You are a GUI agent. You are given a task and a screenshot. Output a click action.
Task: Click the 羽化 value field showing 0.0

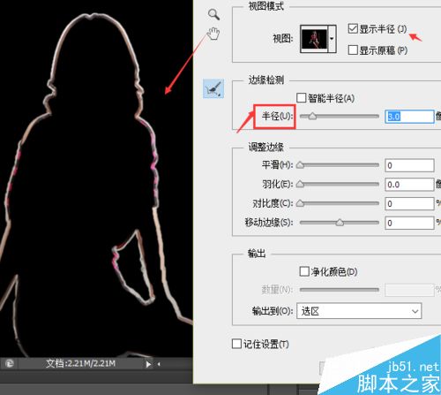pyautogui.click(x=409, y=185)
